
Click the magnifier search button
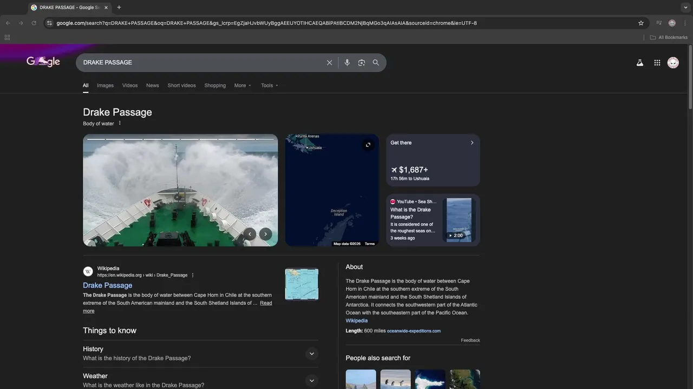coord(376,63)
